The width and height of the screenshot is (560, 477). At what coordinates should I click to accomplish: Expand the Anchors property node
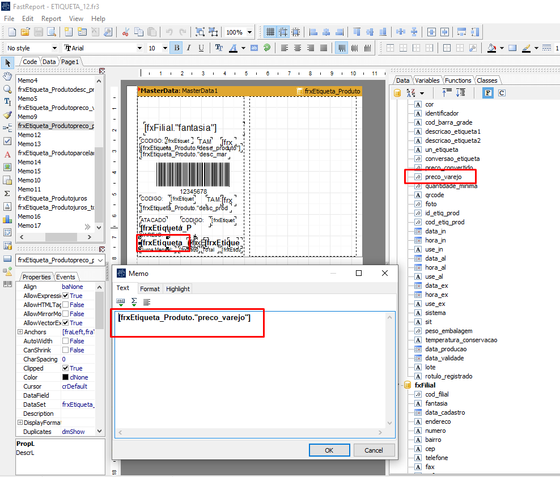coord(20,332)
